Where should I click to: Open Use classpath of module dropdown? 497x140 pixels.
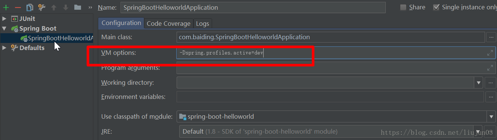(491, 116)
